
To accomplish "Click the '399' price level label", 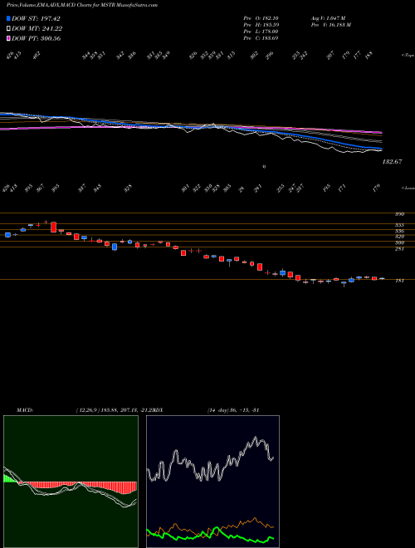I will (x=399, y=214).
